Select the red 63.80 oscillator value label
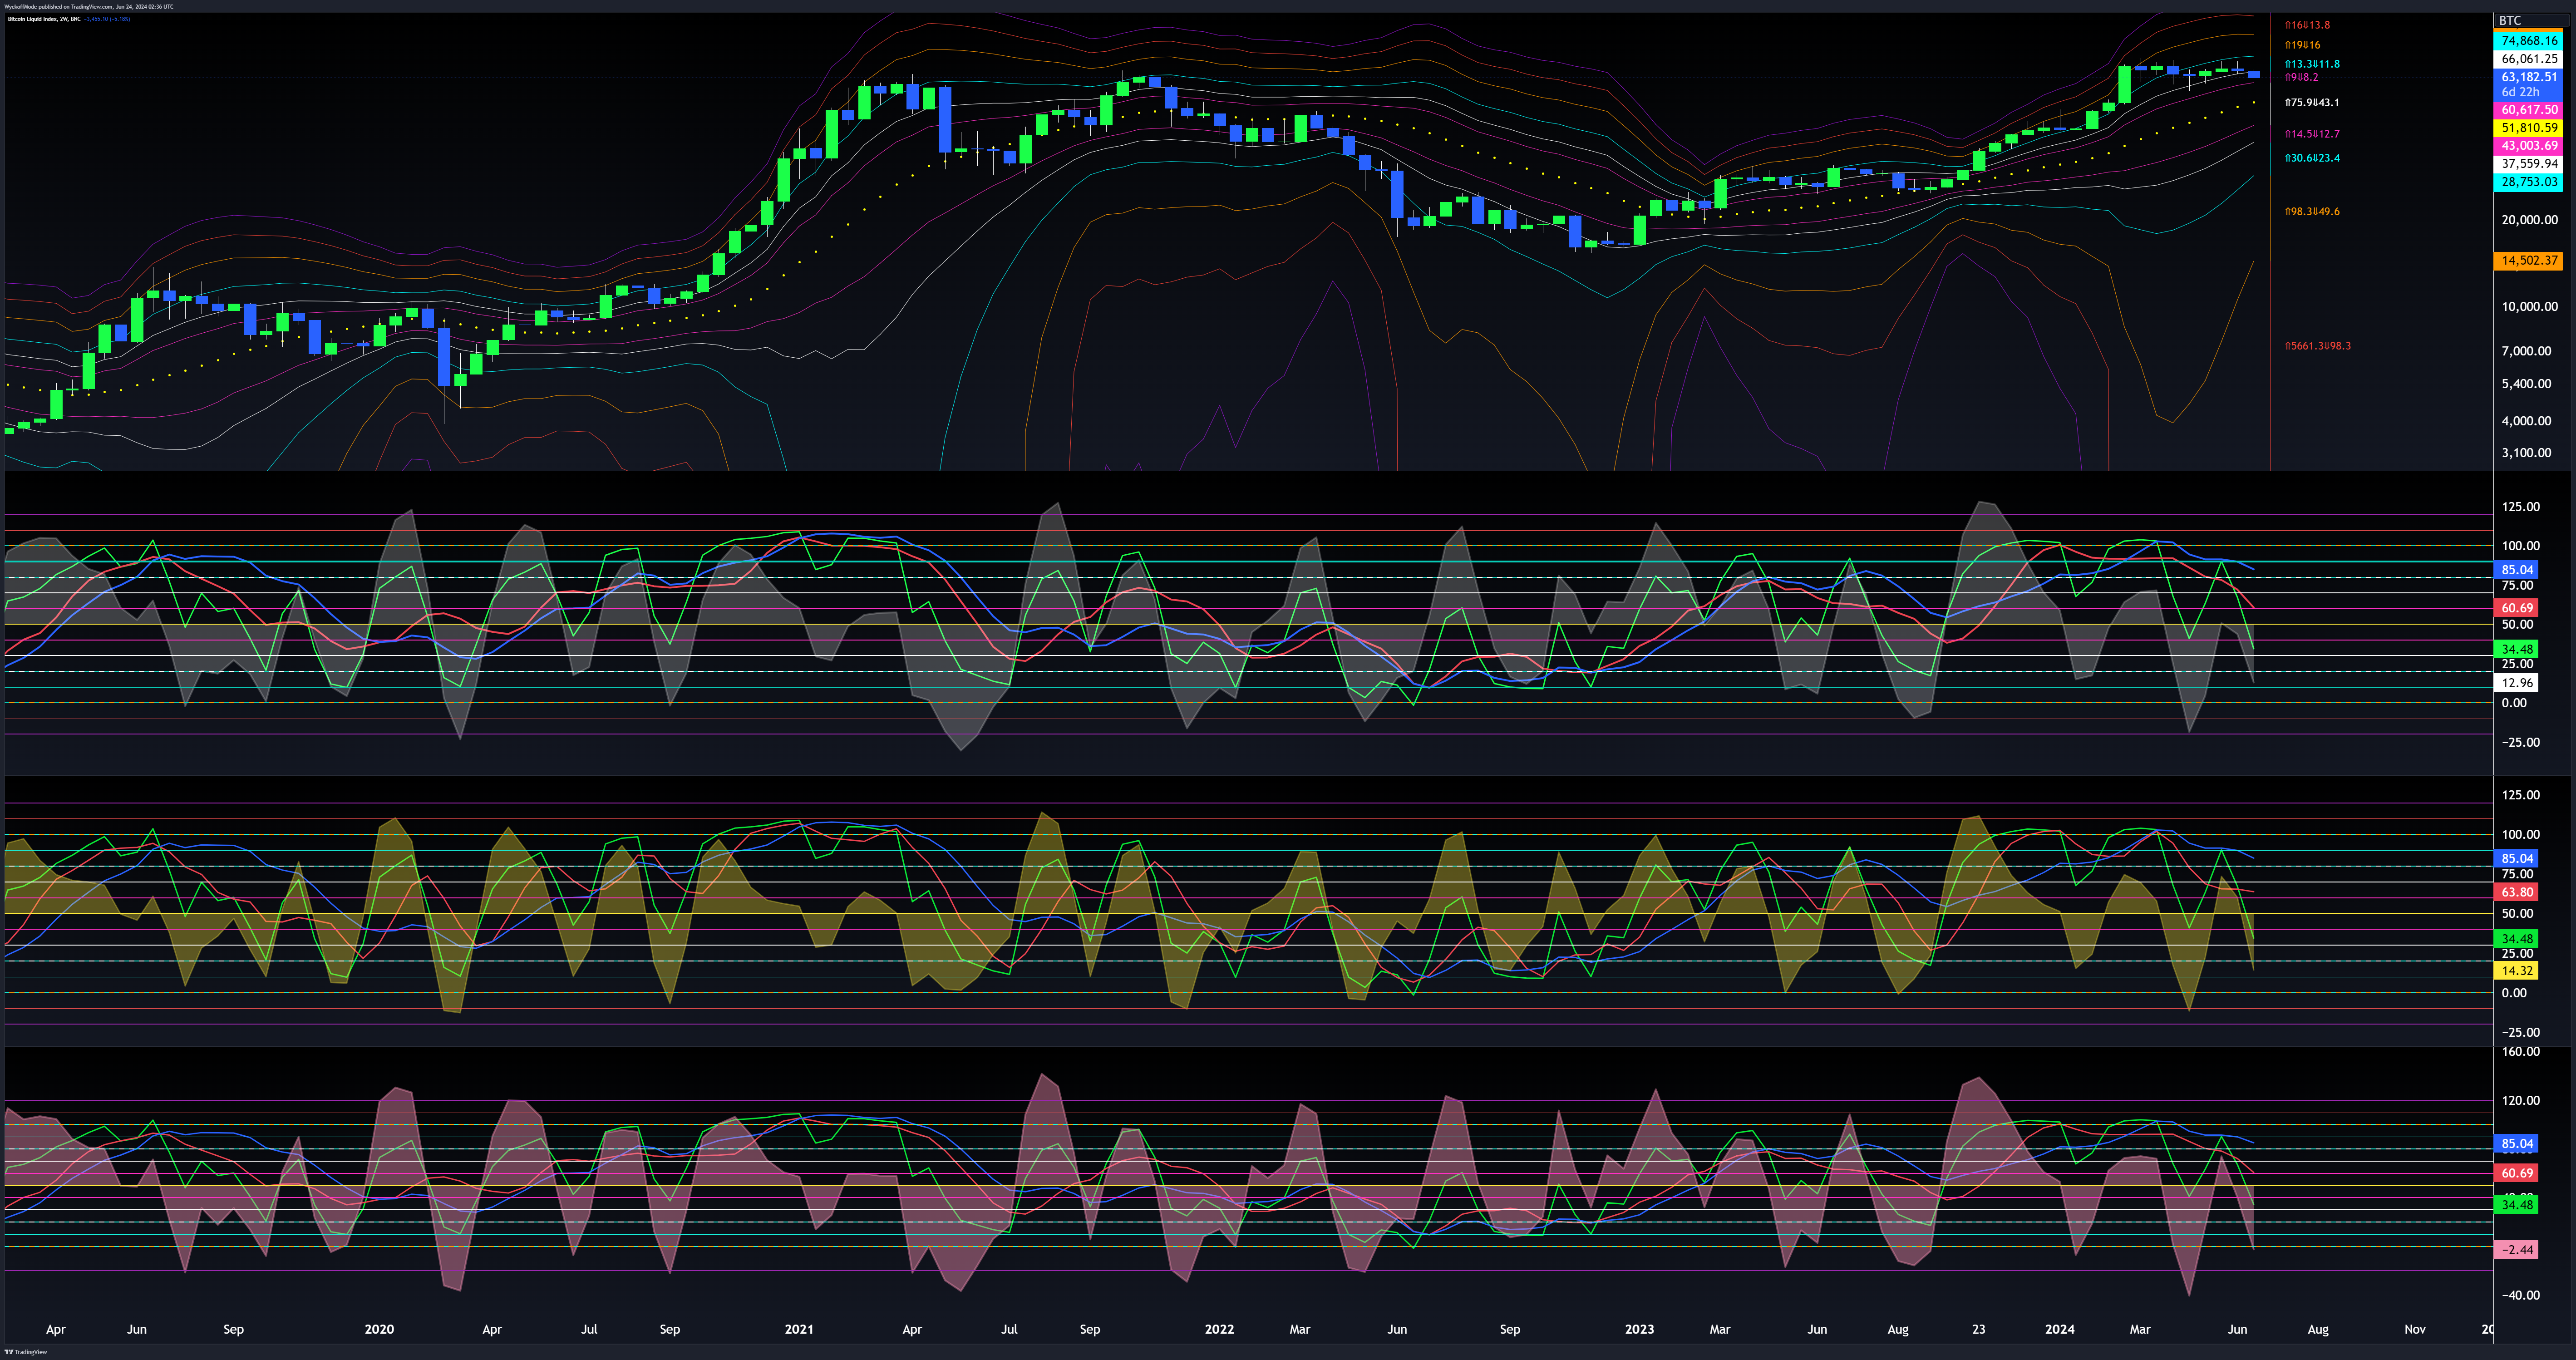 point(2517,892)
